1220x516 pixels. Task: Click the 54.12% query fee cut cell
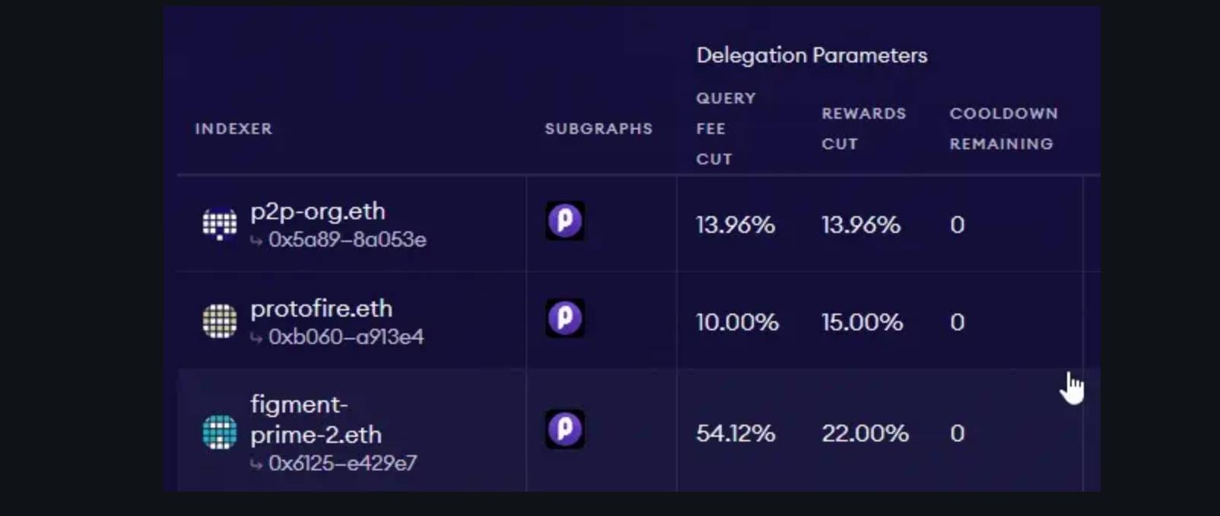coord(735,433)
